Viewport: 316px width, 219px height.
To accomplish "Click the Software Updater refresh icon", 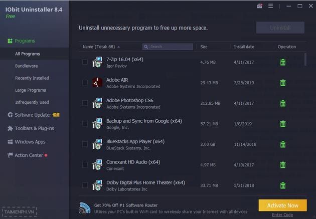I will pyautogui.click(x=10, y=115).
